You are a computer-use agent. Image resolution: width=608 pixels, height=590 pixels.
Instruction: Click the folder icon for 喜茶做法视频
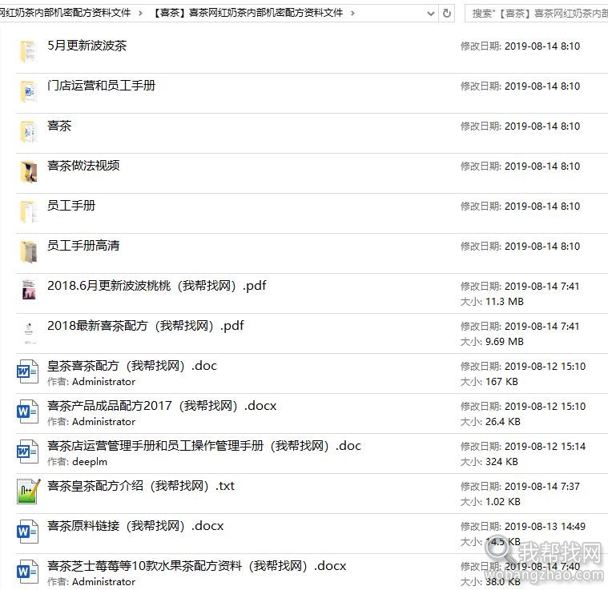coord(28,171)
